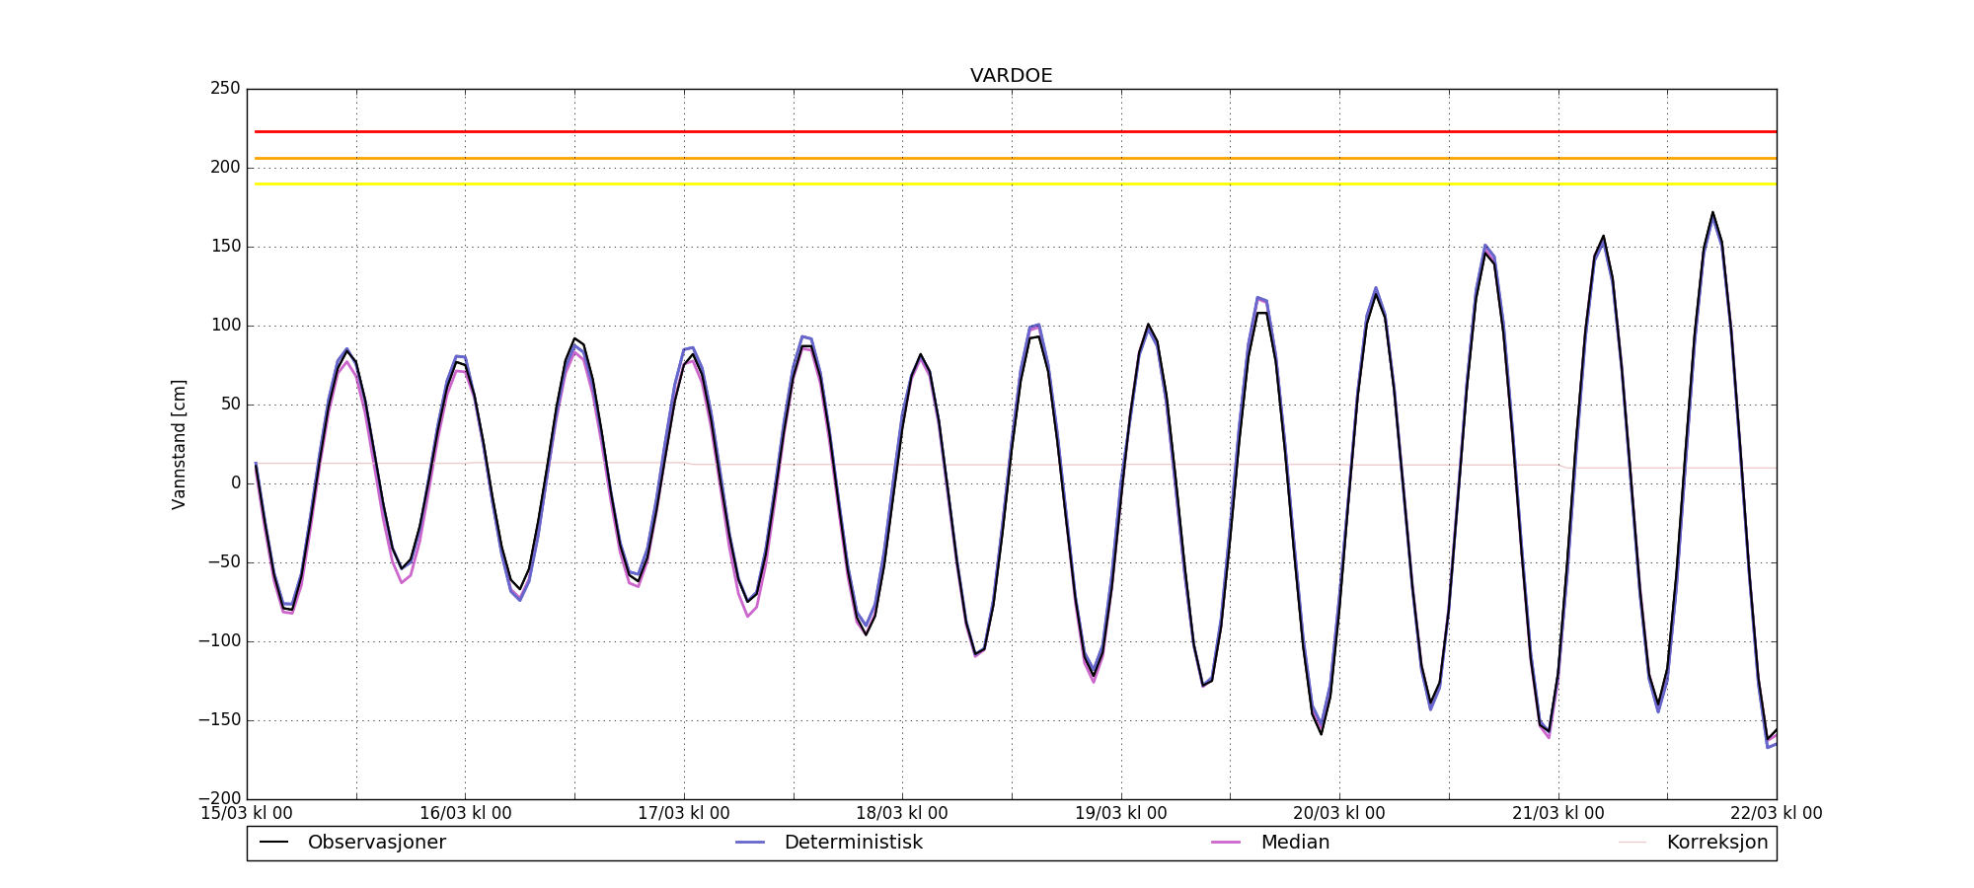Viewport: 1974px width, 888px height.
Task: Click the magenta Median legend line sample
Action: (x=1226, y=843)
